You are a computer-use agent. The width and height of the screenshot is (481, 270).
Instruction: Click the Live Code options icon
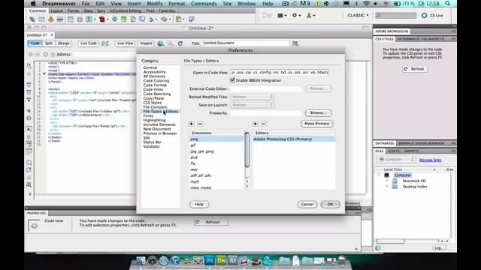[105, 43]
